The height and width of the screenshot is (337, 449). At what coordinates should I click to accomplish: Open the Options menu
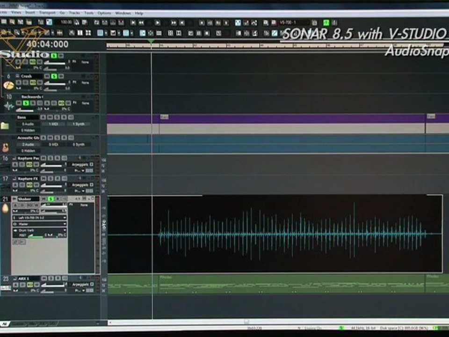[x=104, y=13]
